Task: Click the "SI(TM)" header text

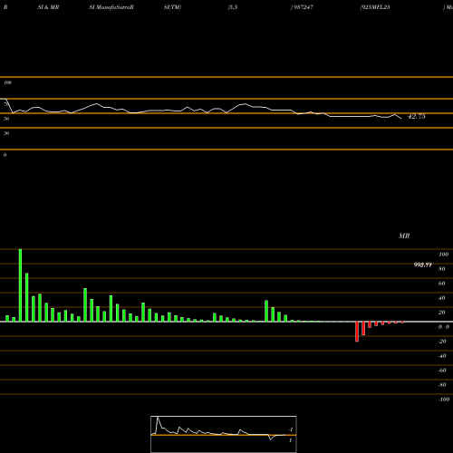Action: (172, 7)
